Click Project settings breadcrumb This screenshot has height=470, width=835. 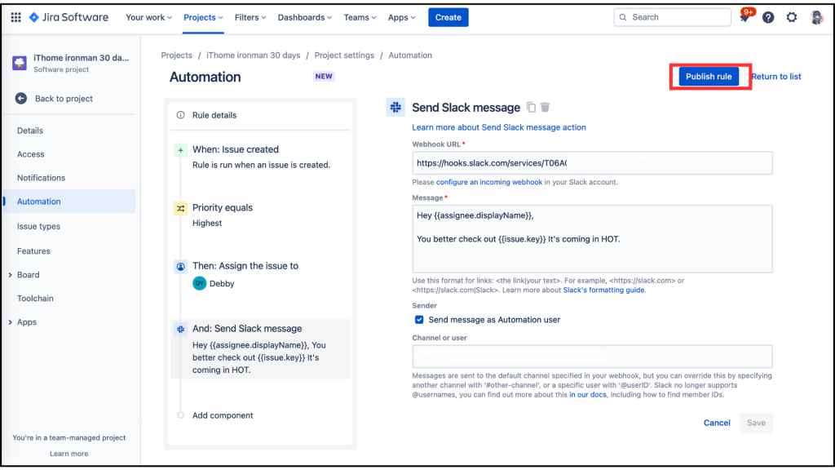click(x=344, y=55)
